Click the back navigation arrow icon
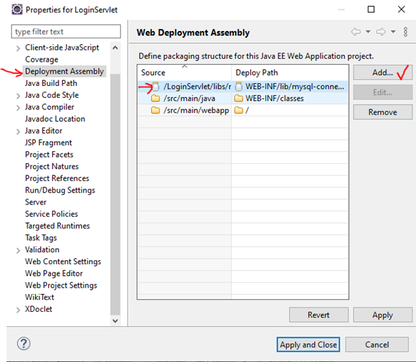416x362 pixels. click(355, 32)
